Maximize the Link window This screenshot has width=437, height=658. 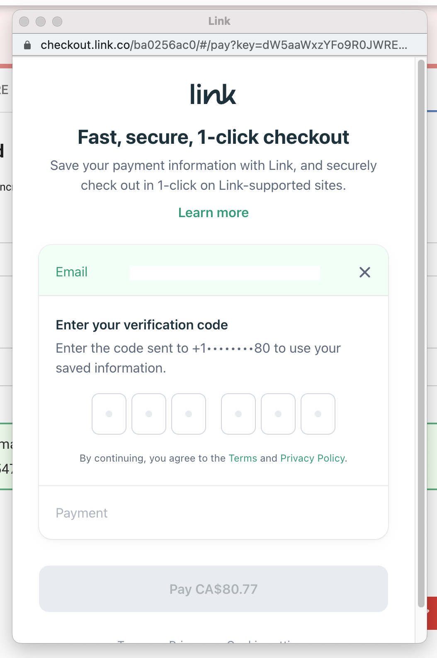[57, 22]
